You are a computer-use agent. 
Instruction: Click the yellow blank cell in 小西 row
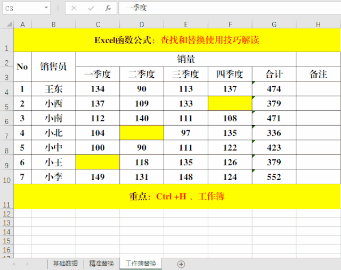230,103
